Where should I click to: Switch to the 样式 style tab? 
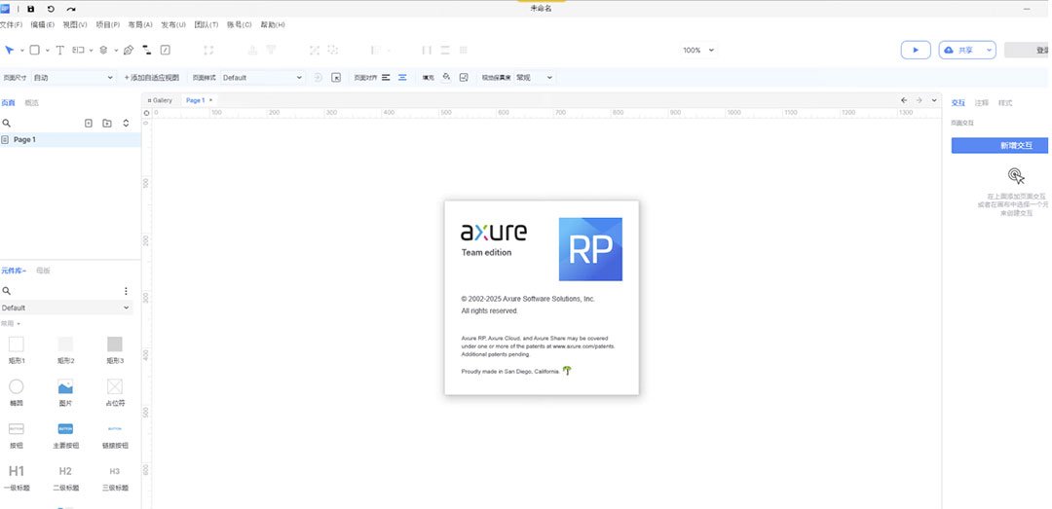click(1005, 103)
